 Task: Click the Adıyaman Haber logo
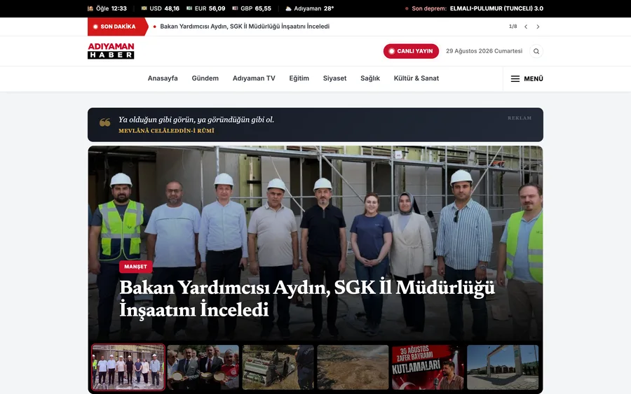(111, 51)
